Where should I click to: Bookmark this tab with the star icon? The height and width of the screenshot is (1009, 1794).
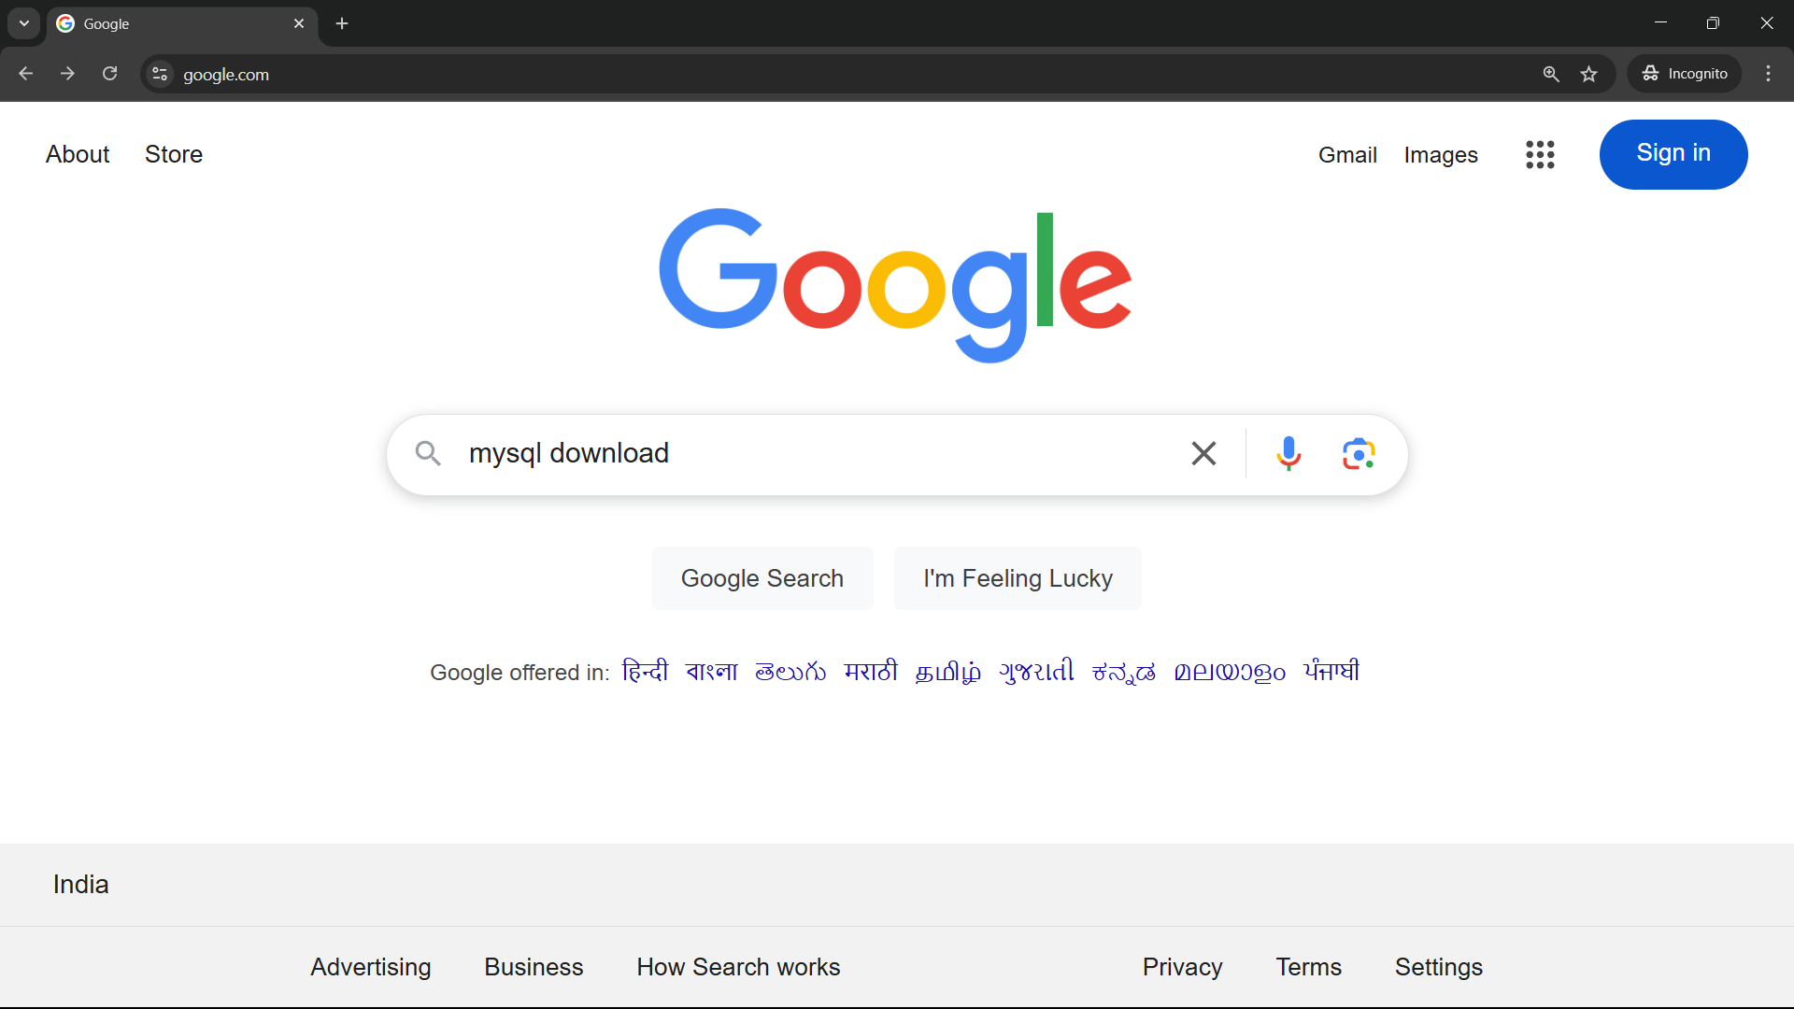tap(1589, 74)
